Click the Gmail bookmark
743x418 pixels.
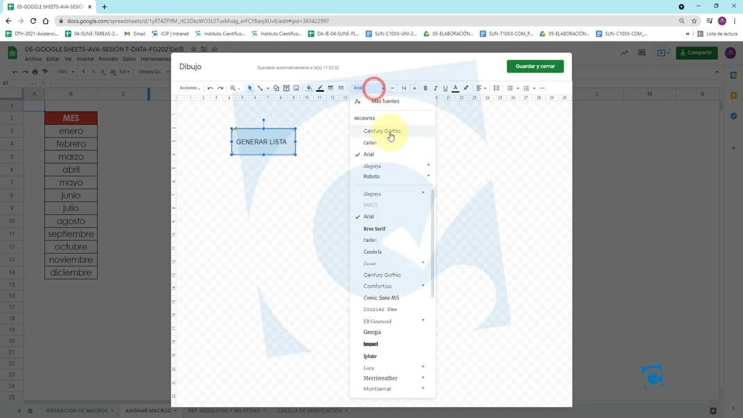(x=135, y=34)
